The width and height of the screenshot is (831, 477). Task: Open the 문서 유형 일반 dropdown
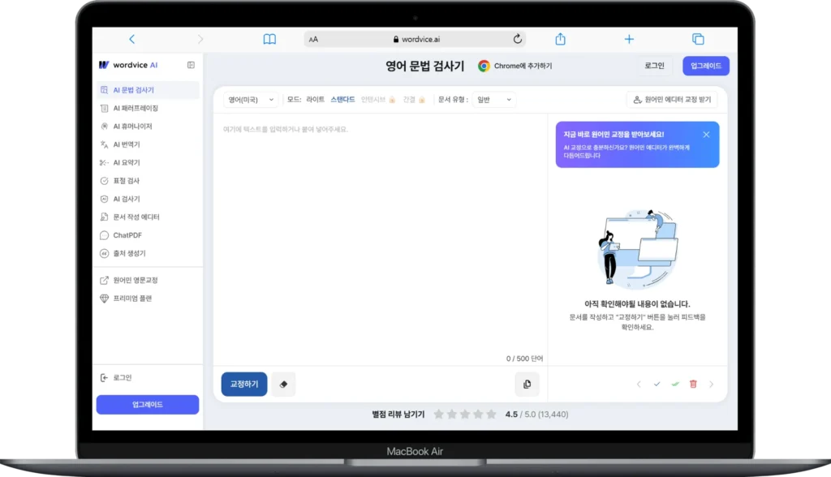click(x=493, y=100)
